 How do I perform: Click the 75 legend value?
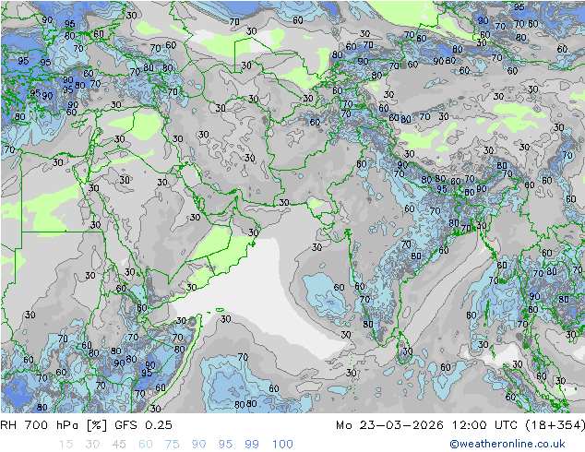point(172,445)
